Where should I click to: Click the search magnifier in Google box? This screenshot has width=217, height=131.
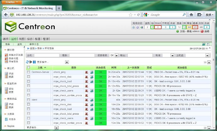click(x=184, y=14)
